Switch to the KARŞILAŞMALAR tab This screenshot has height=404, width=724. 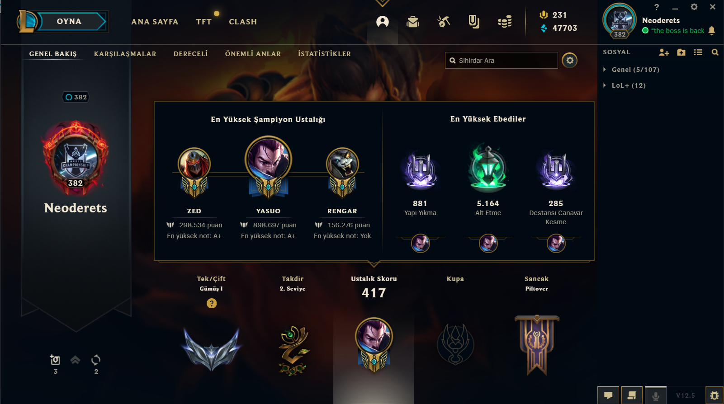(x=125, y=54)
